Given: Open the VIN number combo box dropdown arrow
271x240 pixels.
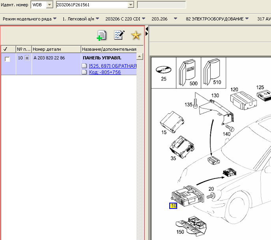Looking at the screenshot, I should click(131, 5).
